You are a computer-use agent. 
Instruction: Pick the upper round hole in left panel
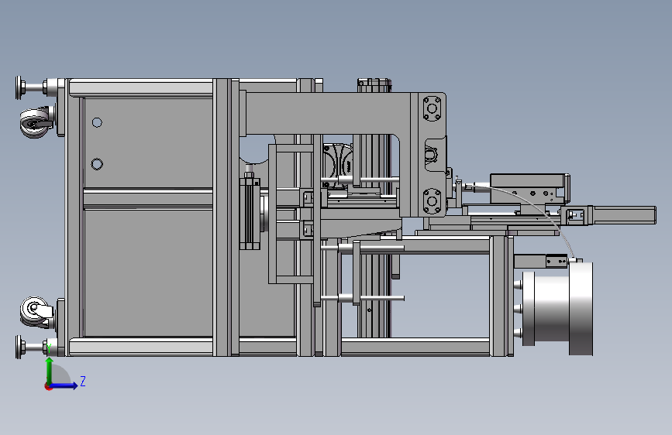[98, 123]
